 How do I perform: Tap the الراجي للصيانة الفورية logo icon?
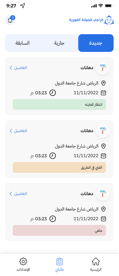coord(109,21)
